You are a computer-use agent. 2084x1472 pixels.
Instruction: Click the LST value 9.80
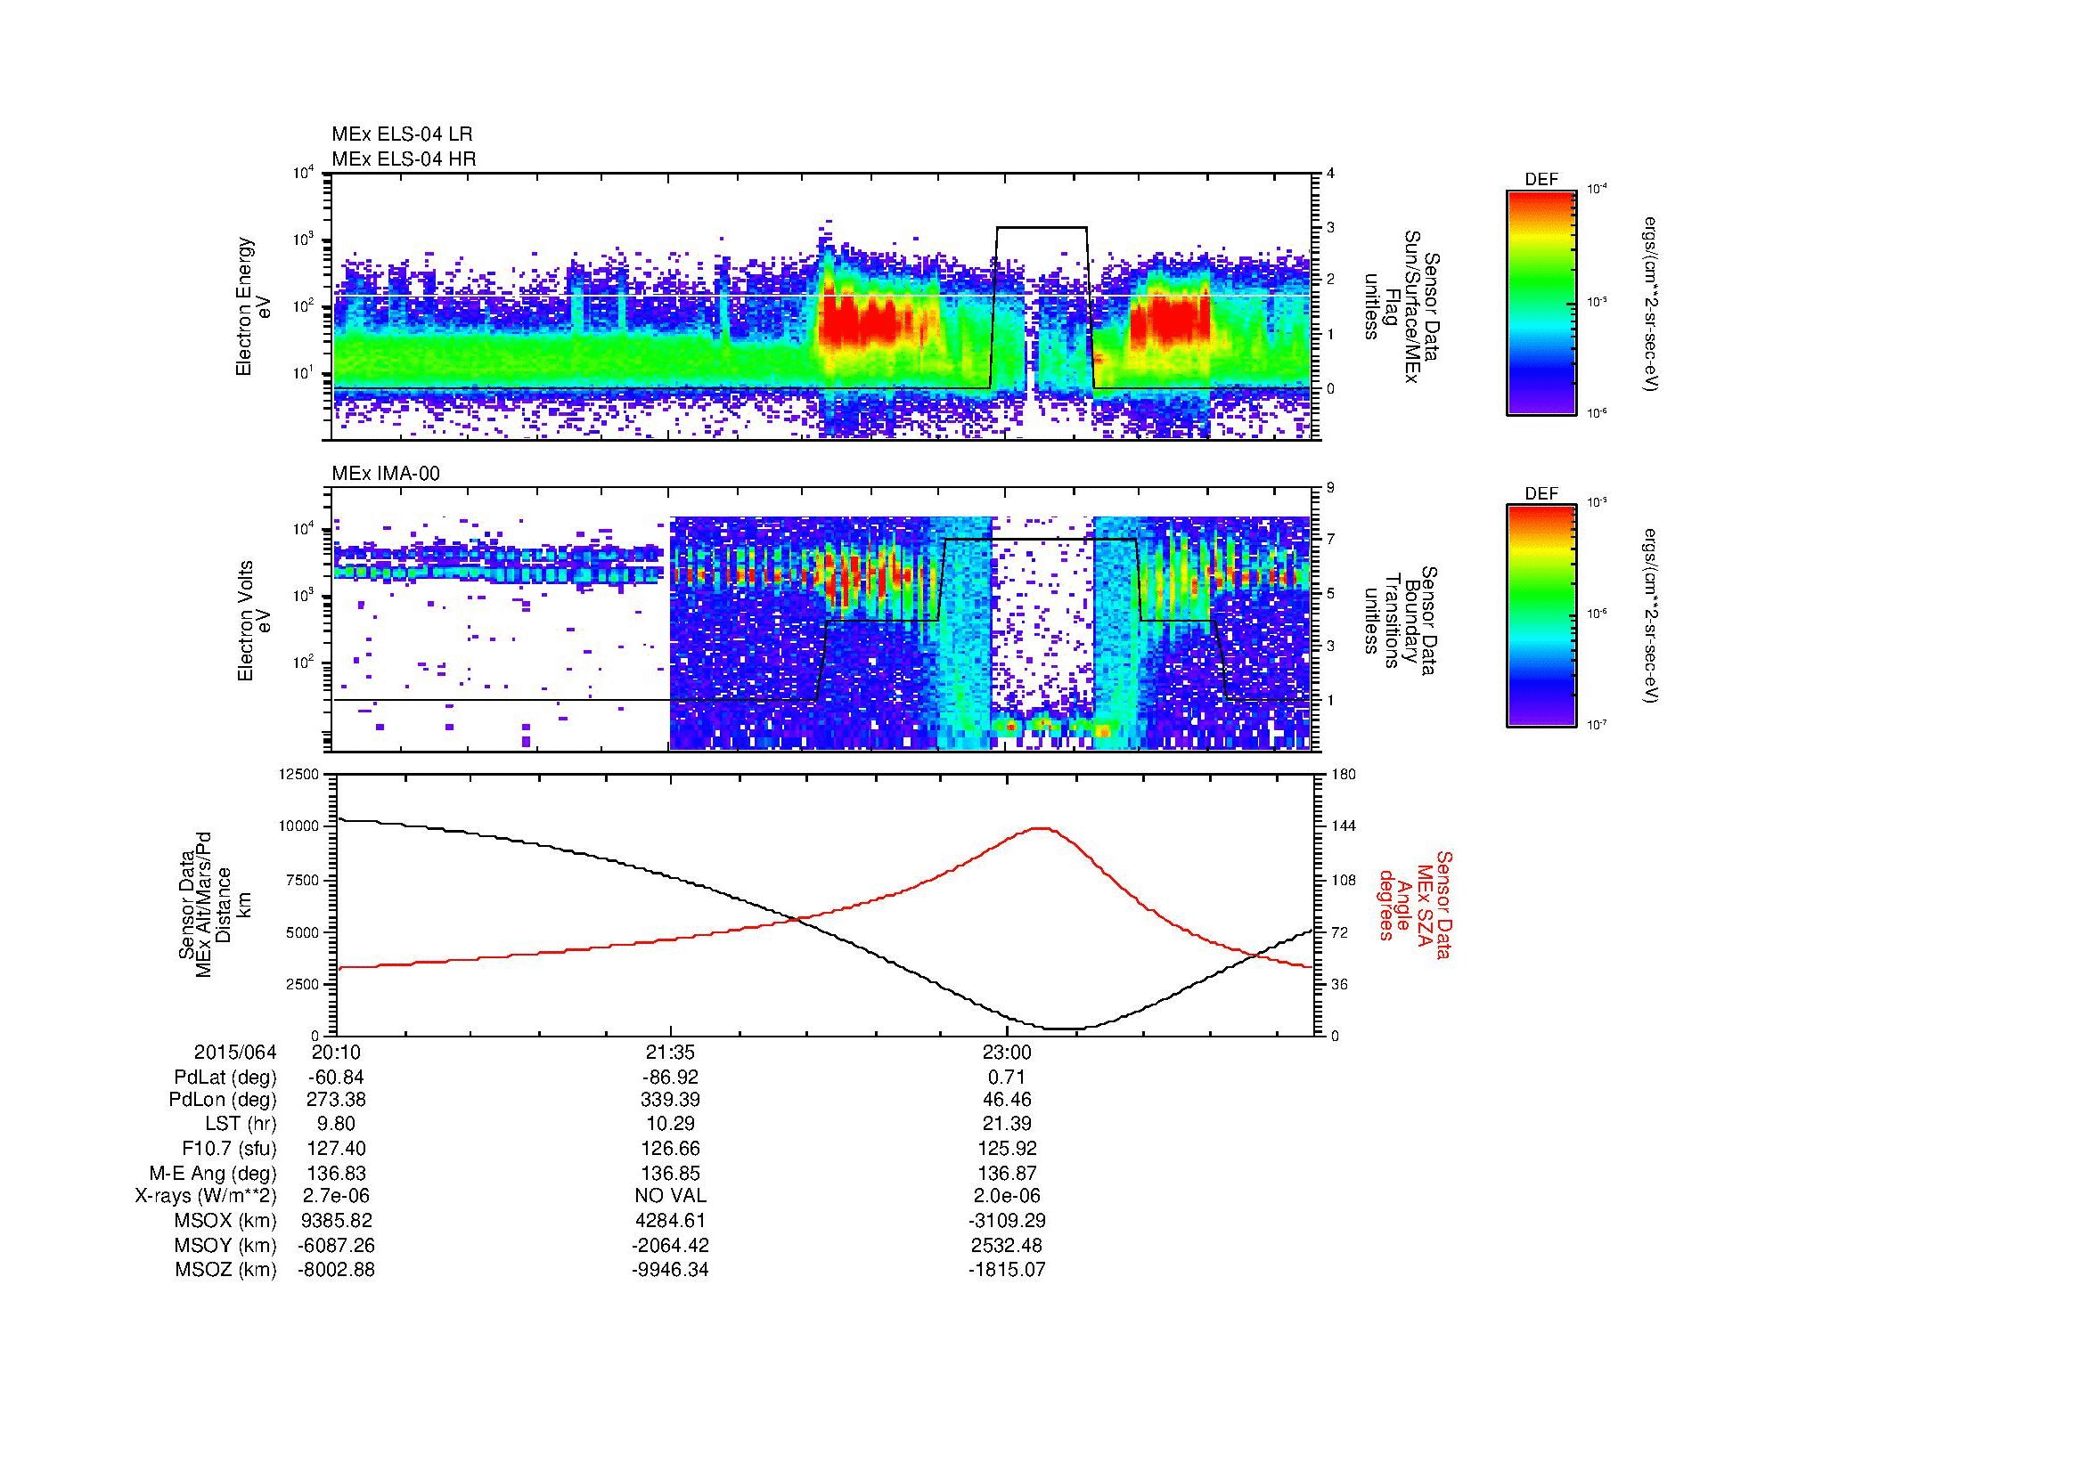pyautogui.click(x=337, y=1125)
